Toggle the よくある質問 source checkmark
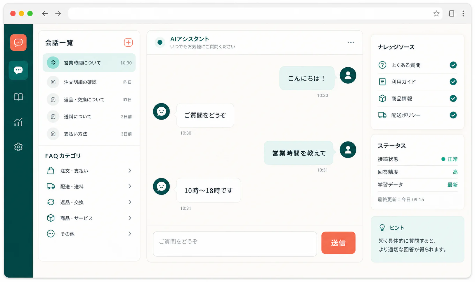The height and width of the screenshot is (282, 475). (453, 65)
